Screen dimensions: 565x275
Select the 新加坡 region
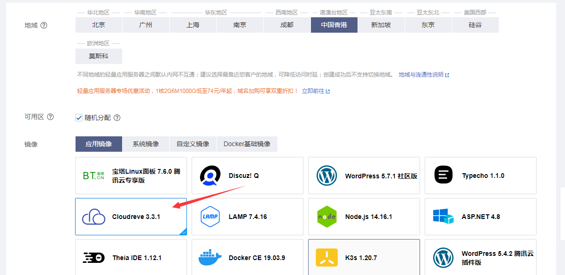tap(381, 25)
